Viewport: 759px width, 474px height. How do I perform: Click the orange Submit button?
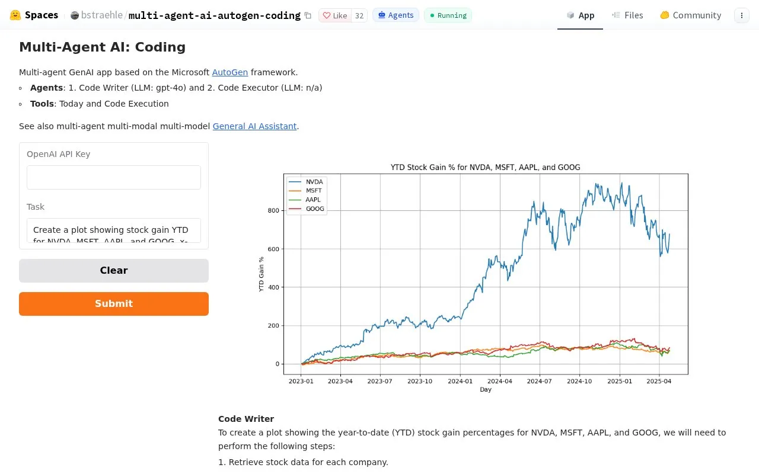click(x=114, y=304)
